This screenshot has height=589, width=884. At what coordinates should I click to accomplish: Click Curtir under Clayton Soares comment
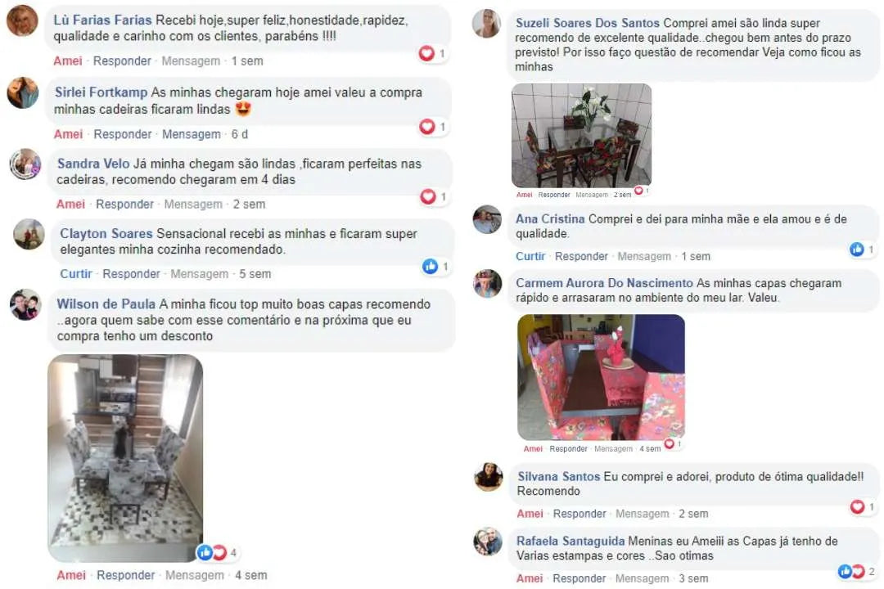(76, 274)
